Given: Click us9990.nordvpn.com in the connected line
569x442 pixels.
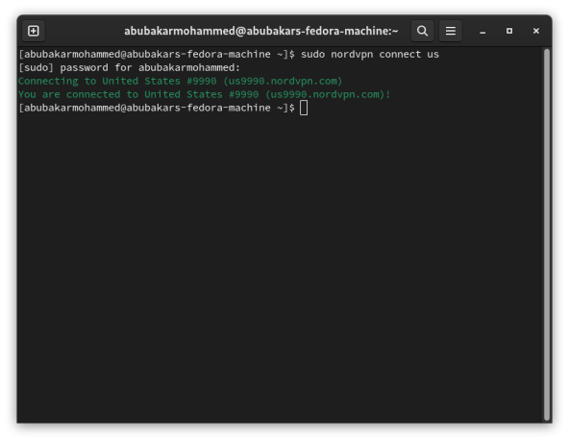Looking at the screenshot, I should (325, 95).
